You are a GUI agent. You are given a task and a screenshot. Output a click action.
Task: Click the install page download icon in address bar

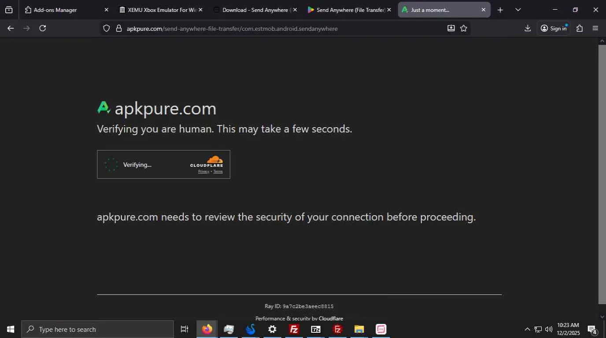click(x=451, y=28)
